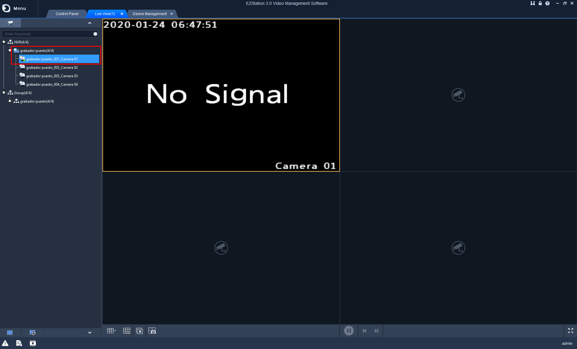Click the alarm warning triangle icon
The image size is (577, 349).
tap(5, 343)
